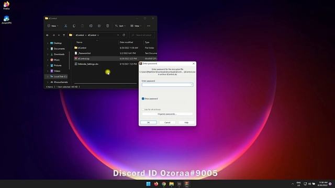
Task: Close the Enter password dialog
Action: point(194,64)
